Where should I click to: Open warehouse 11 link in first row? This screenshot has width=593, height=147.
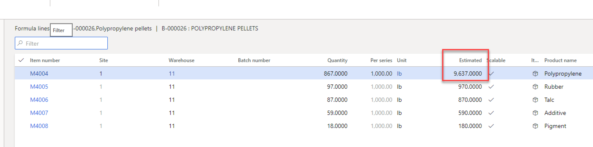point(172,73)
